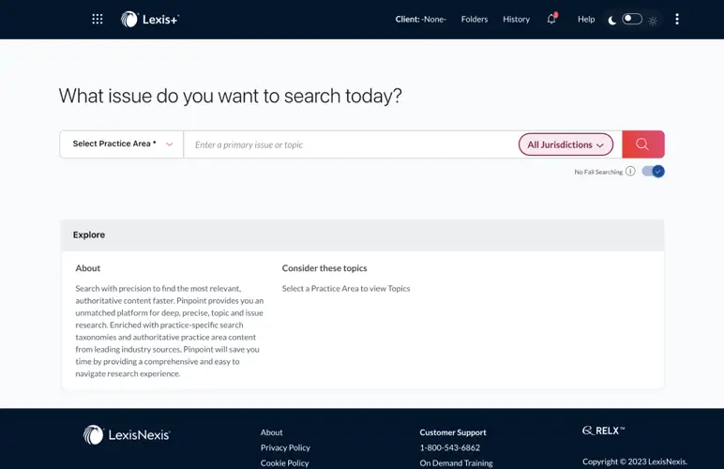
Task: Open the Client None selector
Action: [x=420, y=19]
